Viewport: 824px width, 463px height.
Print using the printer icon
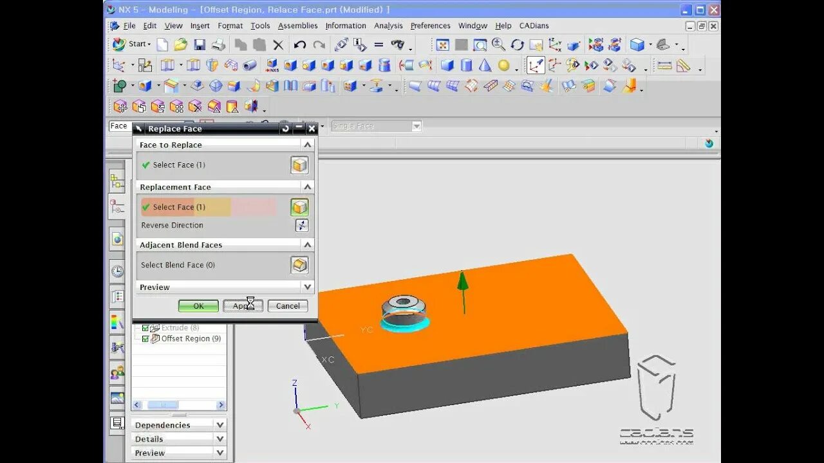click(219, 44)
